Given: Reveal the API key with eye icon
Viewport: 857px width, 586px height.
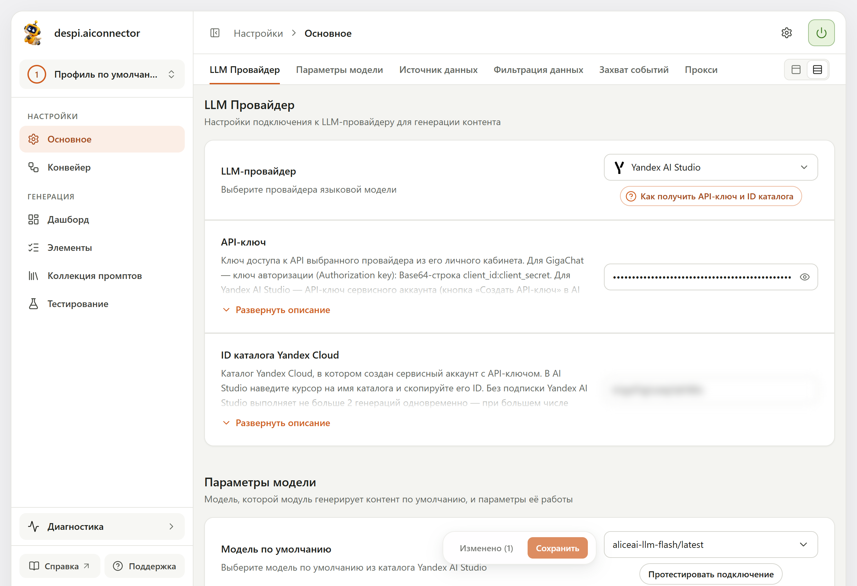Looking at the screenshot, I should 805,277.
